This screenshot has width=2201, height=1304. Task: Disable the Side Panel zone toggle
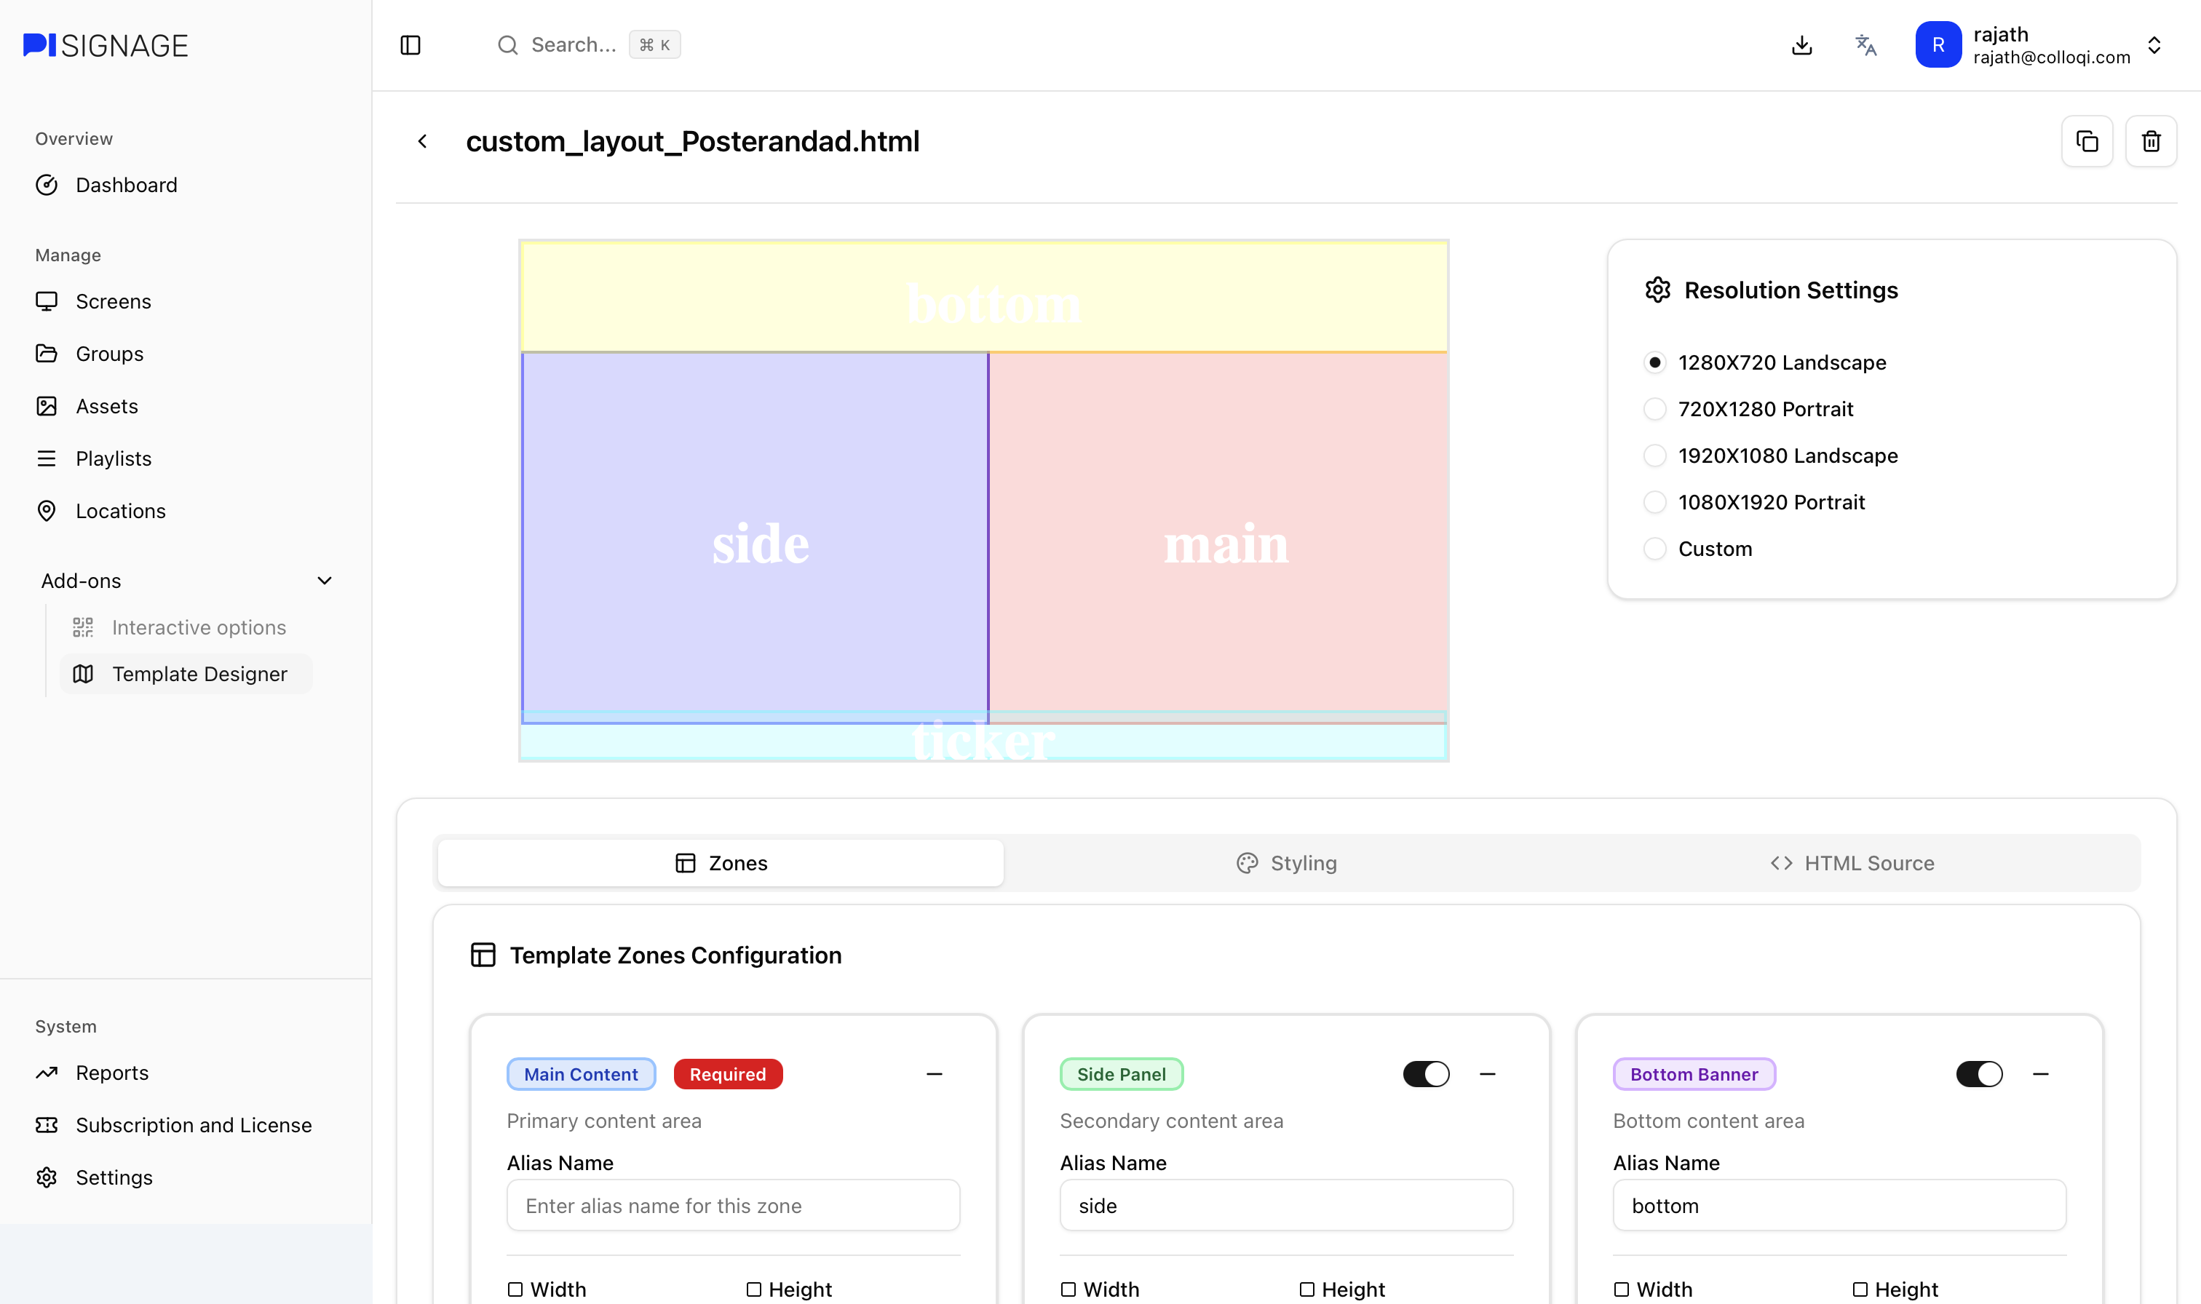(x=1425, y=1074)
